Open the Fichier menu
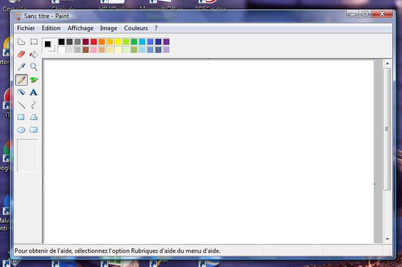402x267 pixels. (26, 29)
